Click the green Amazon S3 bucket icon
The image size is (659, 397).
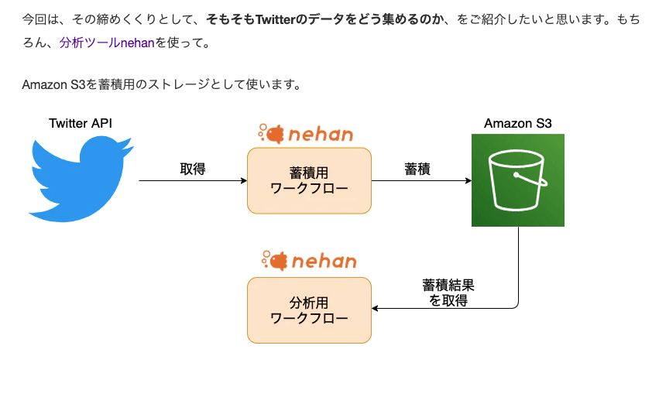click(517, 180)
